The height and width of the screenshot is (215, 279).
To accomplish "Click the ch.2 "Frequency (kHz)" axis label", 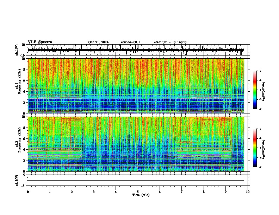I will (19, 140).
